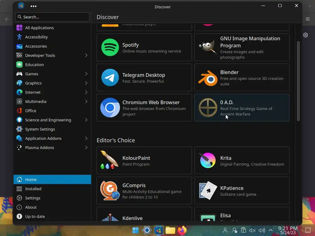
Task: Open the KPatience app title
Action: click(x=232, y=188)
